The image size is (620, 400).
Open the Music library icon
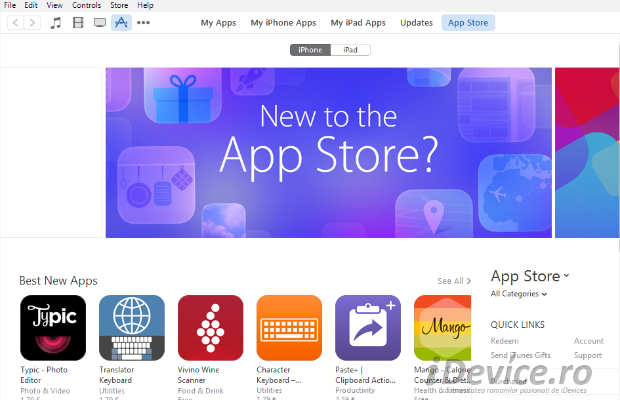(56, 22)
